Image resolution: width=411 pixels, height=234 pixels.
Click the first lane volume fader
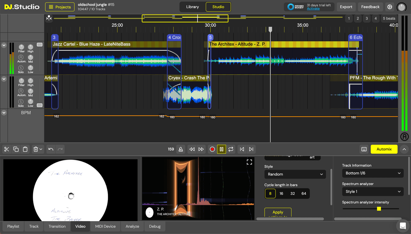point(40,45)
